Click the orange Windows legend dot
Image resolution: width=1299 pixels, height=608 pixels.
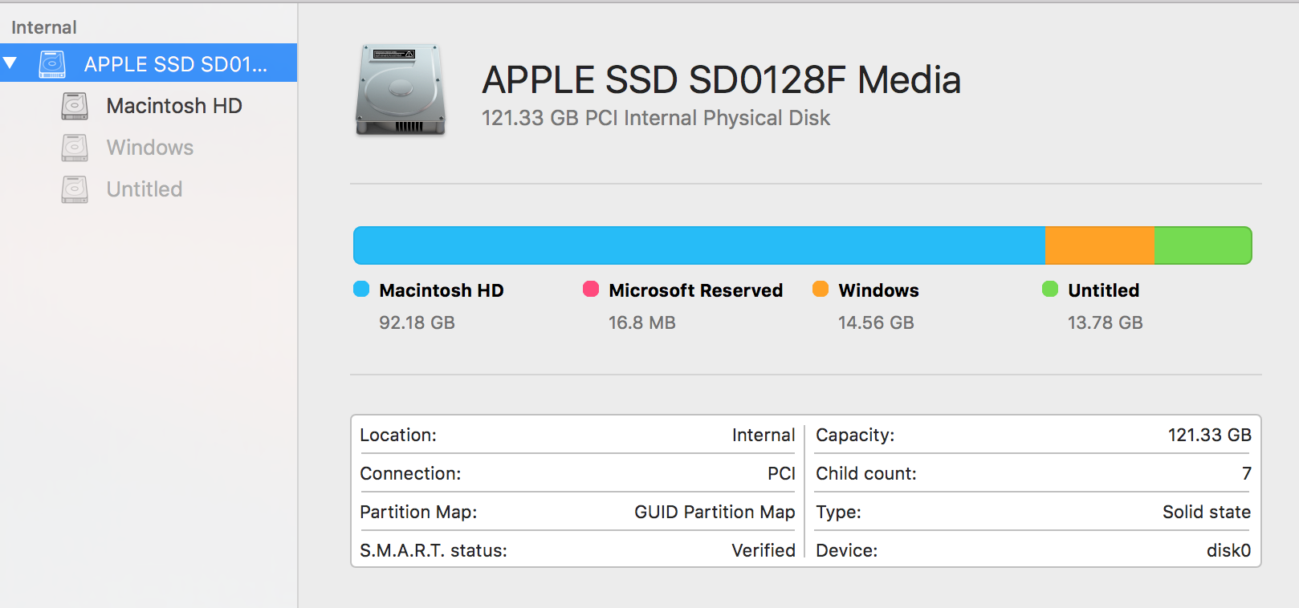[821, 290]
